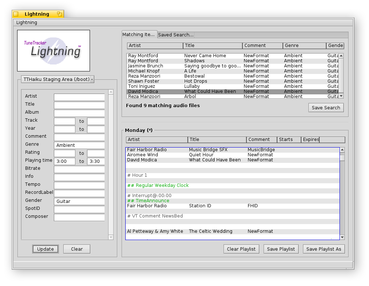The width and height of the screenshot is (369, 286).
Task: Click the Clear Playlist button
Action: point(241,249)
